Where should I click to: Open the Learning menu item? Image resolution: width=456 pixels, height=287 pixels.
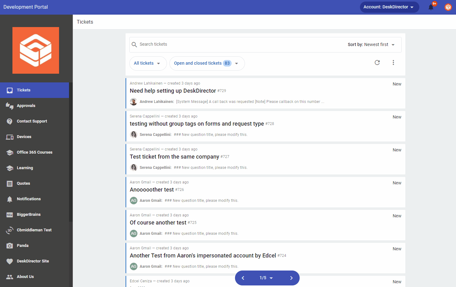(x=35, y=168)
